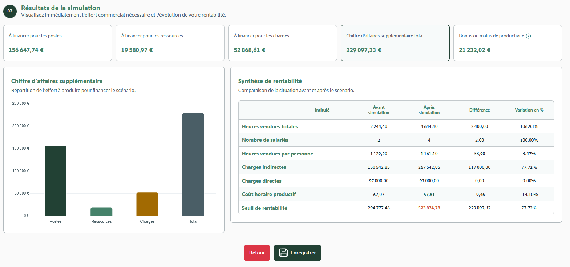The image size is (570, 267).
Task: Click the 1 161,10 cell
Action: [429, 154]
